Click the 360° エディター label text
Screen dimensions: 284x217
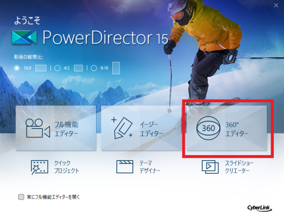[x=237, y=129]
